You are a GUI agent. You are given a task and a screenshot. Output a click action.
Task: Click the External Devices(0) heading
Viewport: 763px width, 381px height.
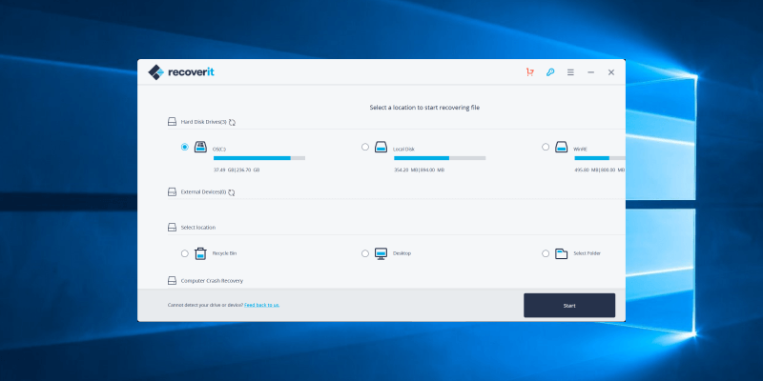(x=203, y=192)
